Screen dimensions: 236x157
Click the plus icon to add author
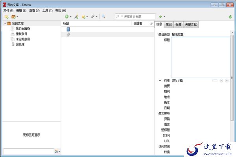click(227, 81)
